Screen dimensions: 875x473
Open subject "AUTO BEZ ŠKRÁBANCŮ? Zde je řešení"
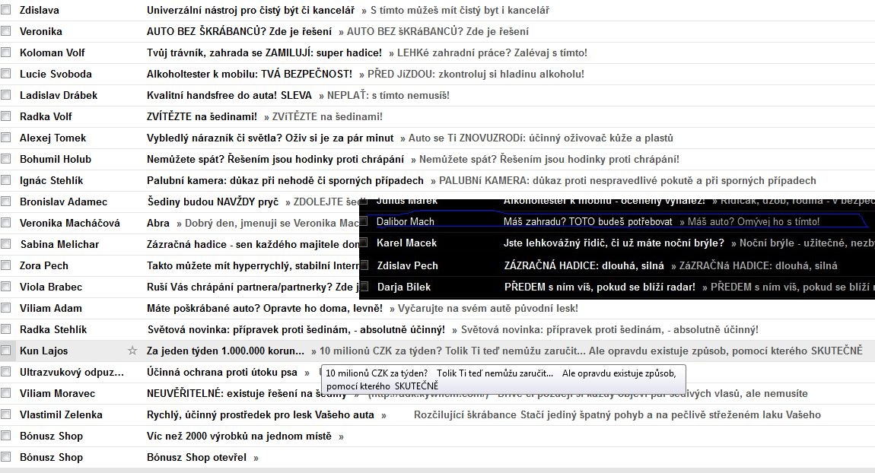(x=240, y=31)
